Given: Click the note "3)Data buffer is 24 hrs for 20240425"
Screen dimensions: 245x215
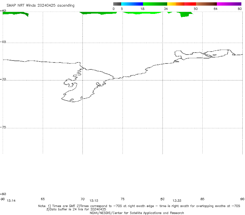Looking at the screenshot, I should [x=76, y=209].
